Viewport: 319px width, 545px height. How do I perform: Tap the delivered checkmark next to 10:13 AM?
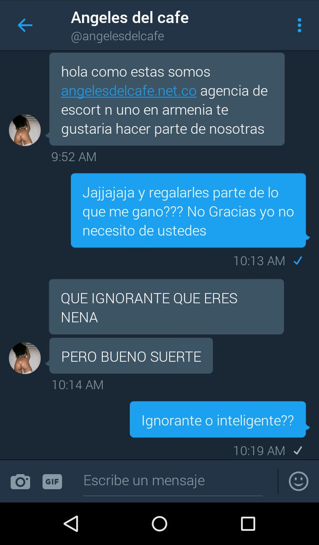pyautogui.click(x=298, y=261)
